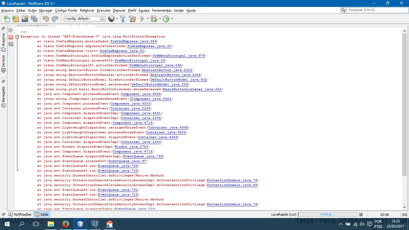
Task: Click the running progress bar
Action: (328, 214)
